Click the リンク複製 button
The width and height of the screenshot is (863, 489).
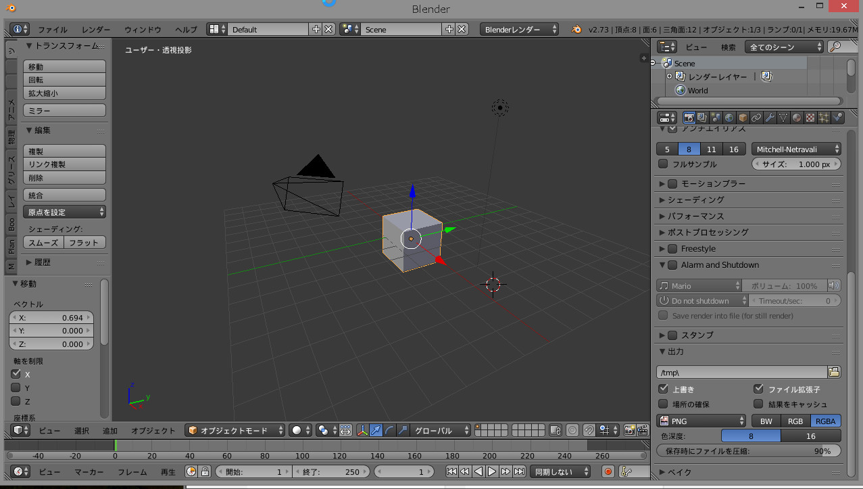coord(65,164)
